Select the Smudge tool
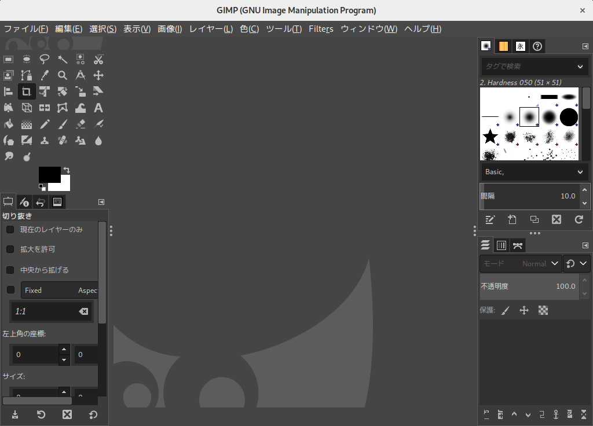Image resolution: width=593 pixels, height=426 pixels. (8, 156)
